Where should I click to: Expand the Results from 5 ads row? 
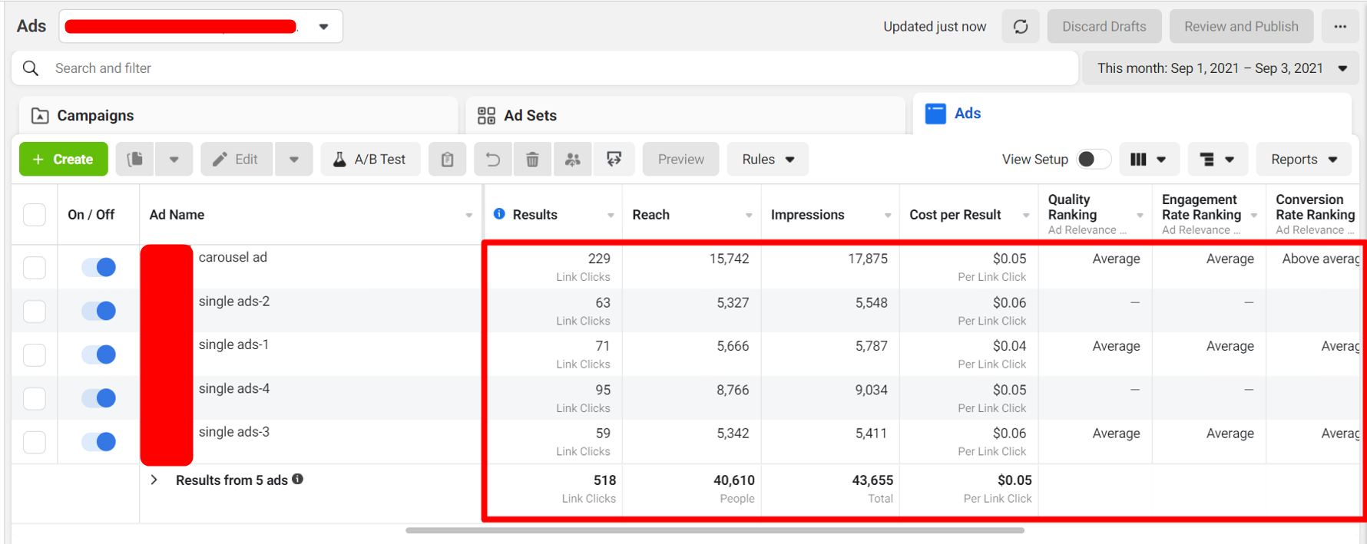[154, 480]
